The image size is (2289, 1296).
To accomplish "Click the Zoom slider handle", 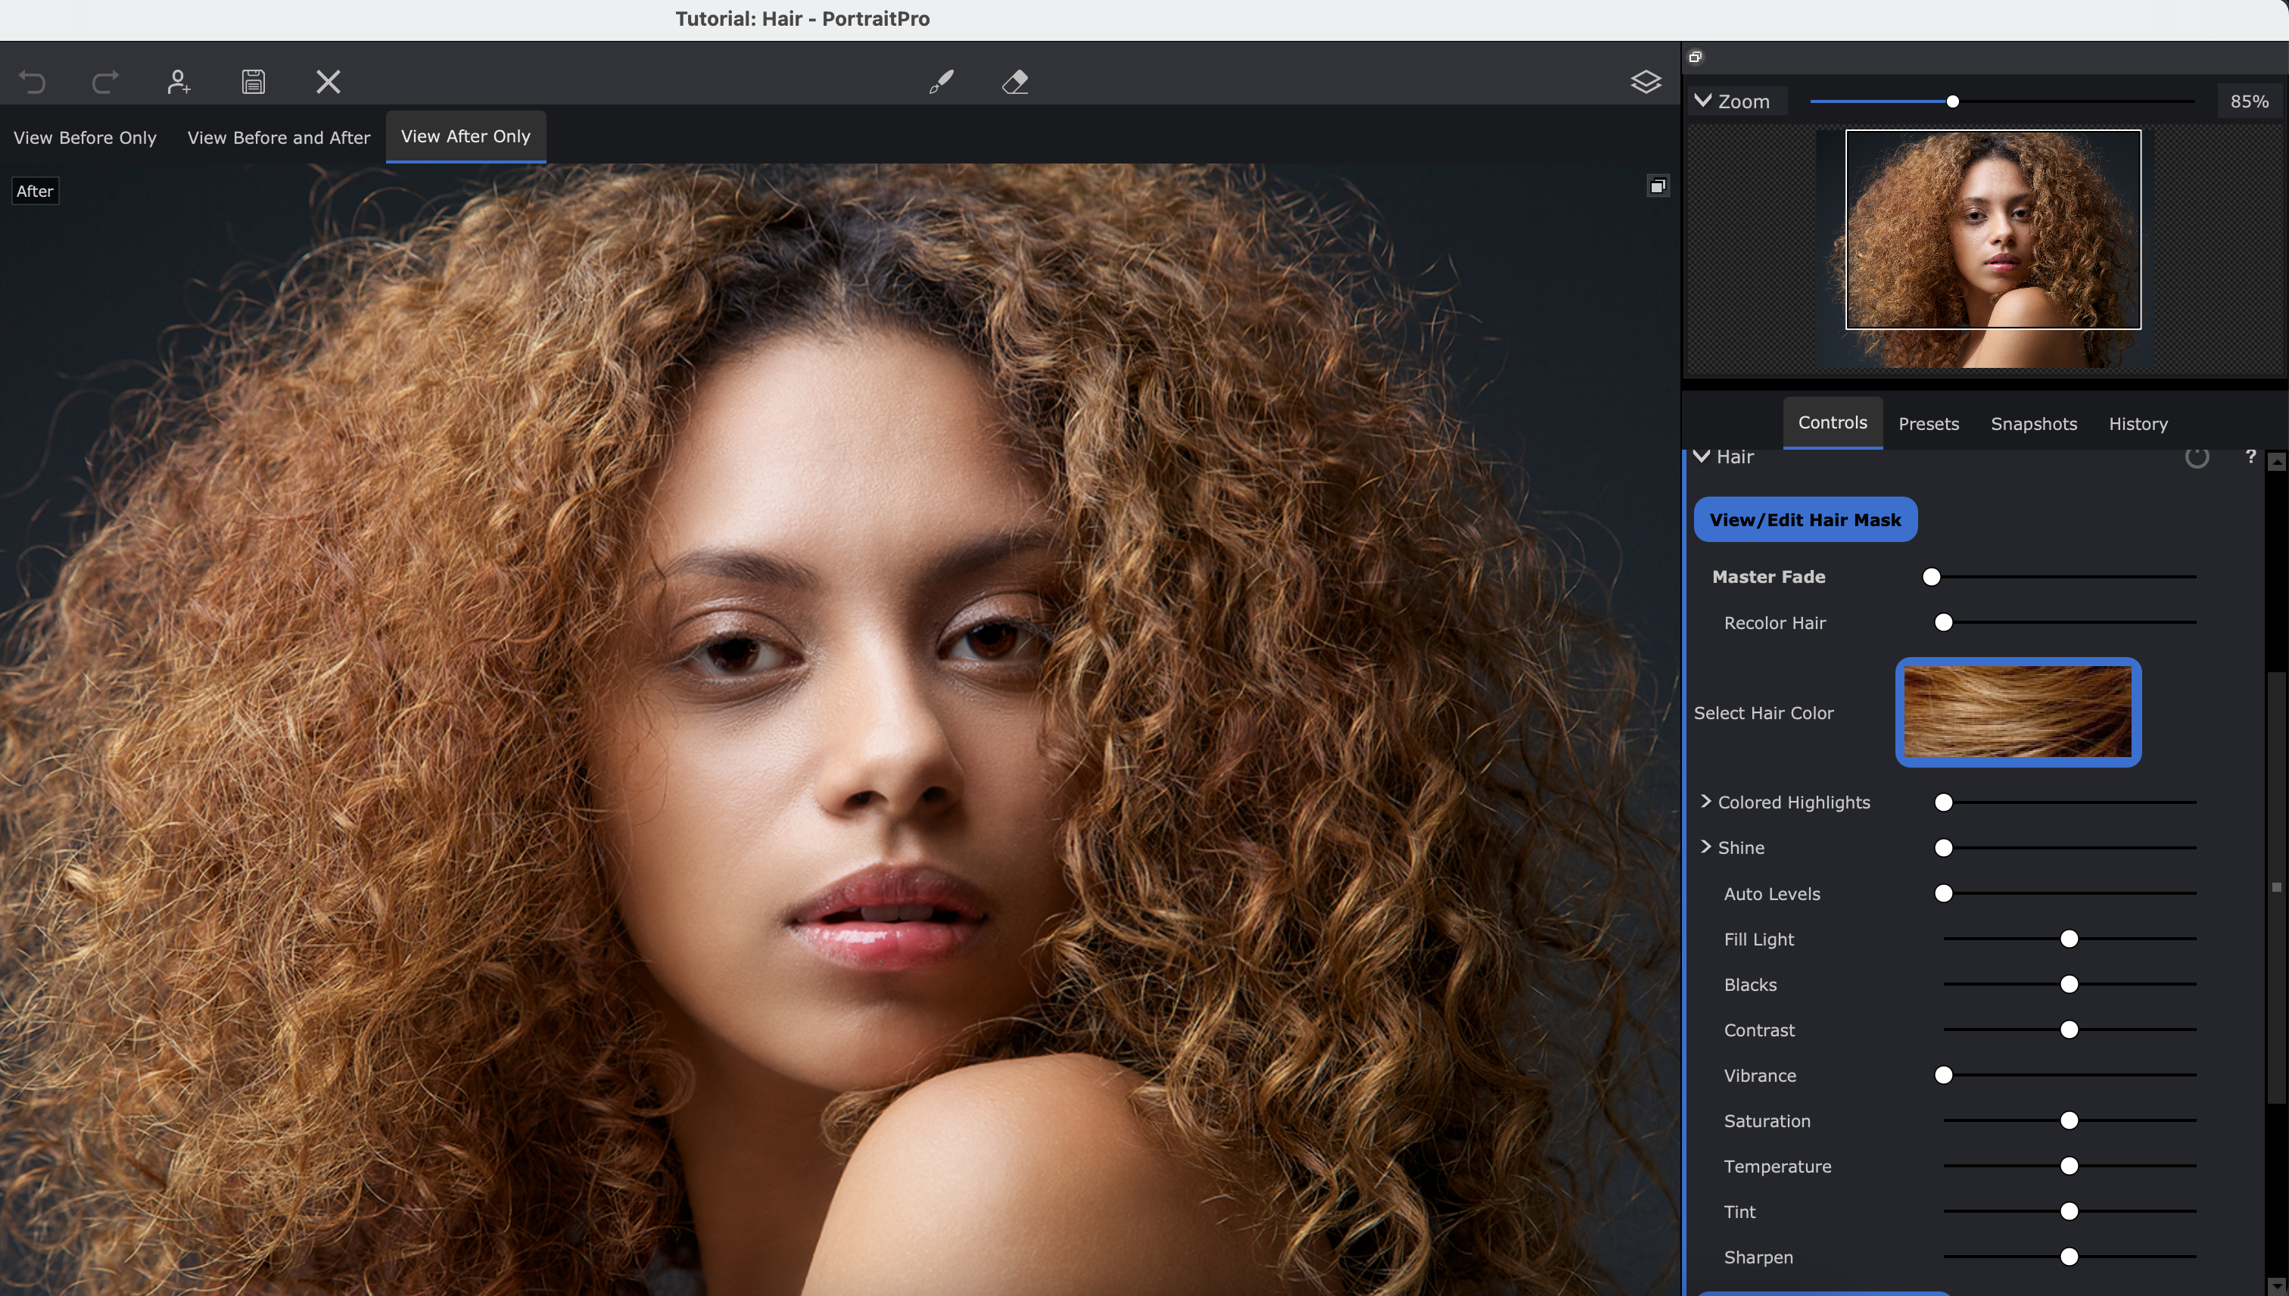I will coord(1953,101).
